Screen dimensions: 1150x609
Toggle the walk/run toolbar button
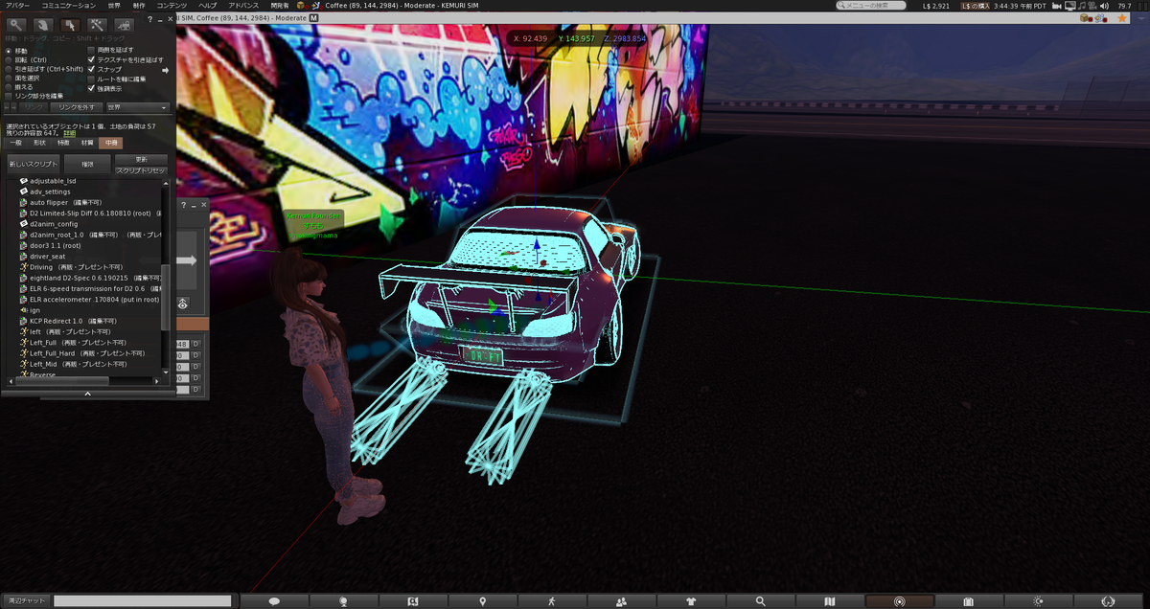coord(552,601)
